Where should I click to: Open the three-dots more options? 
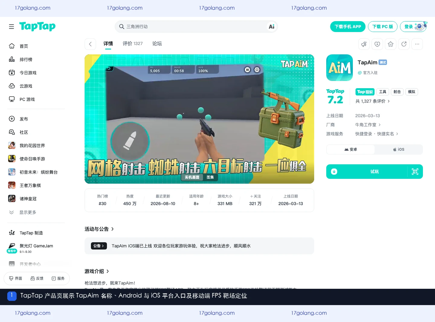click(417, 44)
